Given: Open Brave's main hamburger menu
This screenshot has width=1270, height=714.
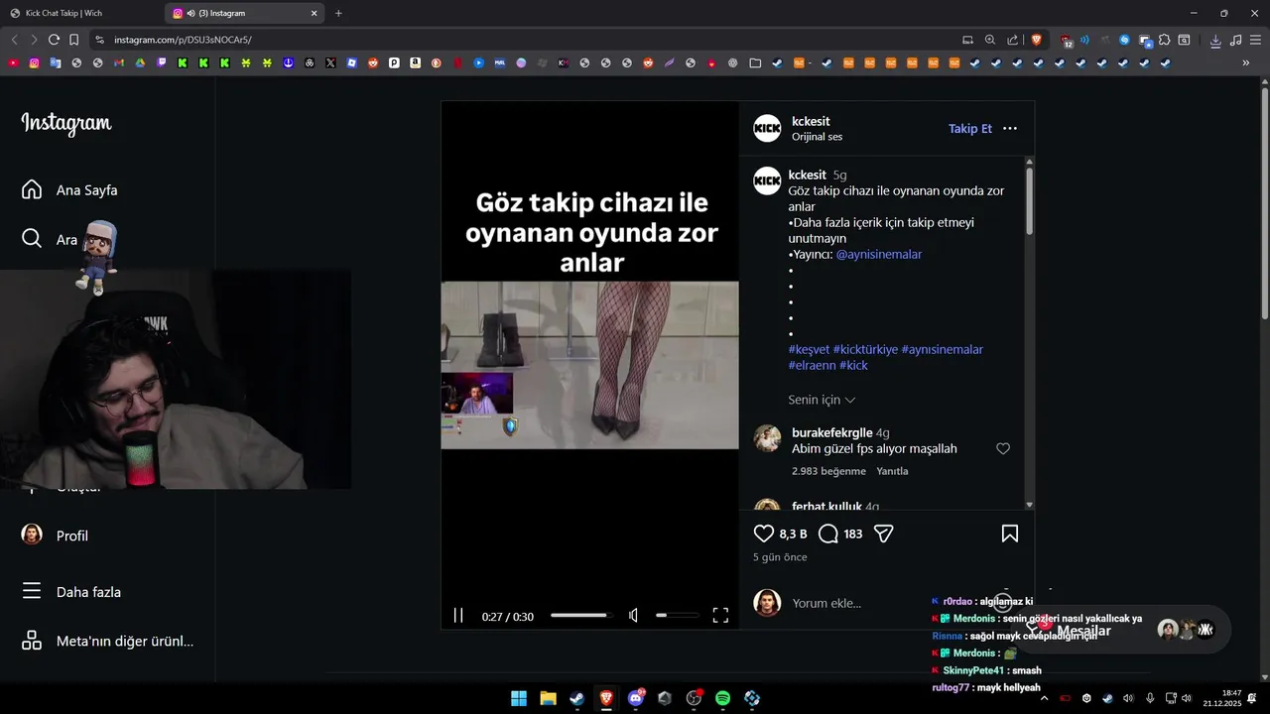Looking at the screenshot, I should click(x=1256, y=40).
